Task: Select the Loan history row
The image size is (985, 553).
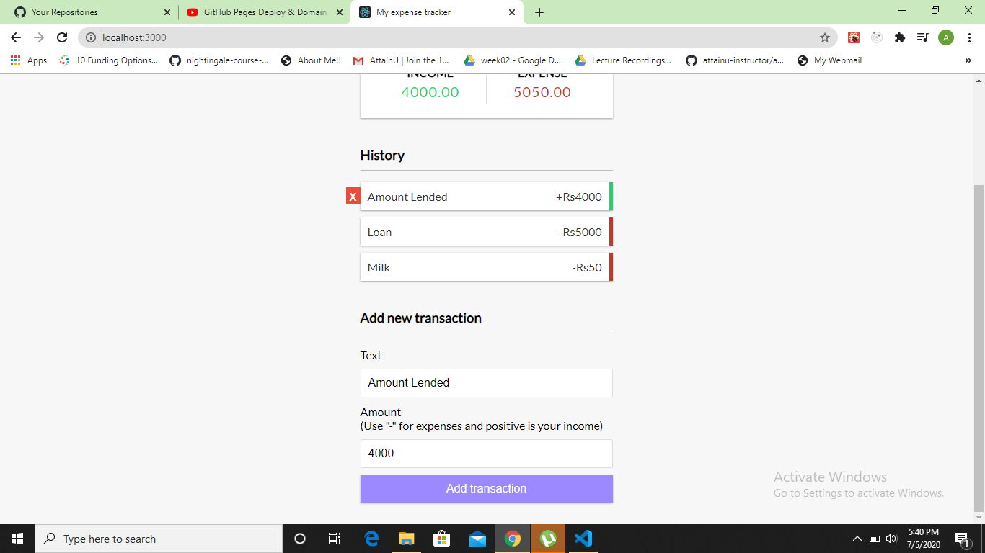Action: [487, 232]
